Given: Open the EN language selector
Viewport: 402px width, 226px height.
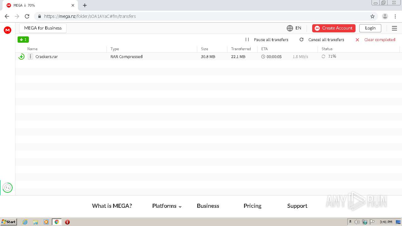Looking at the screenshot, I should point(298,28).
